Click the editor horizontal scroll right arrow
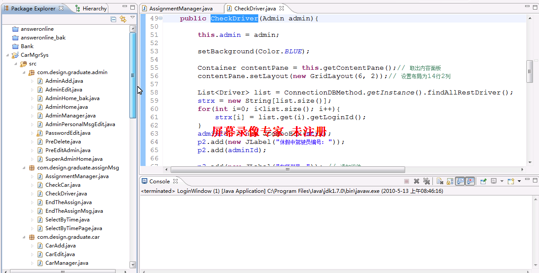Image resolution: width=539 pixels, height=273 pixels. tap(523, 170)
